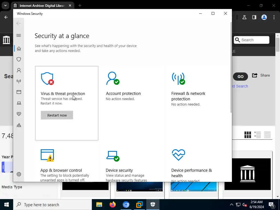Open Device performance & health heart sidebar icon
Viewport: 280px width, 210px height.
[19, 114]
